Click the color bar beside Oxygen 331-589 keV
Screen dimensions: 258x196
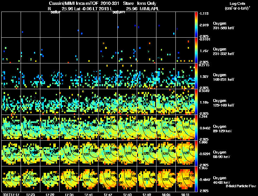[x=196, y=25]
